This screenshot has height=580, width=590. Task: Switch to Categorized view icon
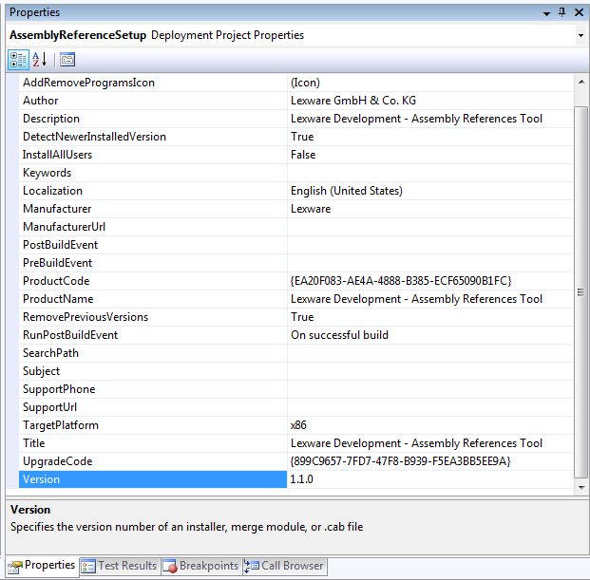pyautogui.click(x=18, y=60)
